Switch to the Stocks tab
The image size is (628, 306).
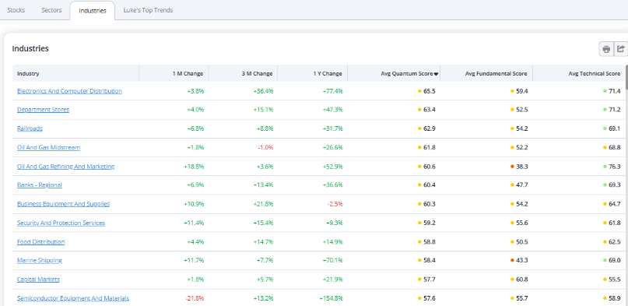tap(16, 10)
